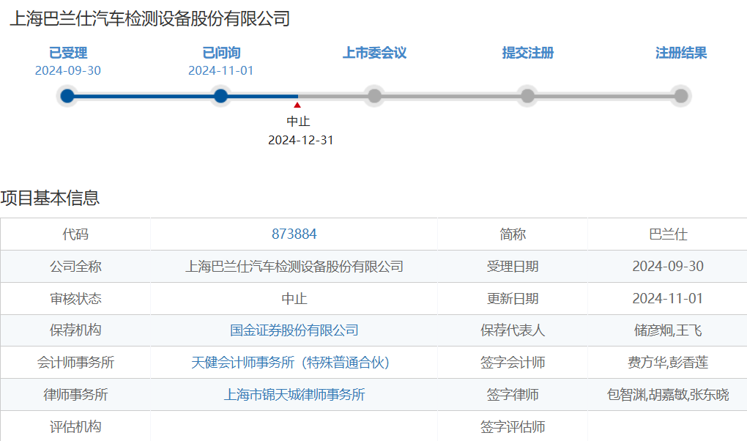Open the stock code 873884 link

294,234
